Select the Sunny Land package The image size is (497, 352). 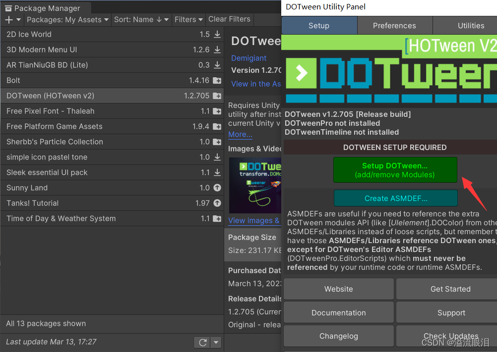112,188
